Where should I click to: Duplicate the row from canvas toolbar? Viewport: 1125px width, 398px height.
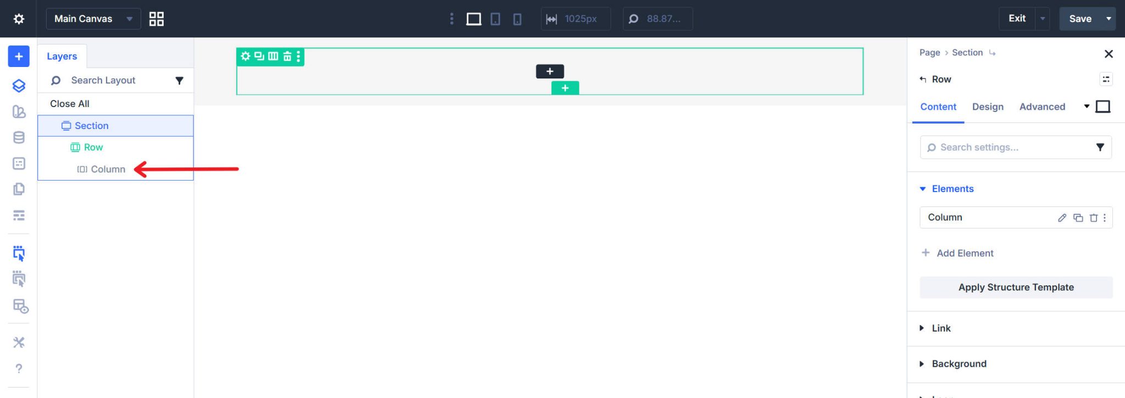(259, 56)
